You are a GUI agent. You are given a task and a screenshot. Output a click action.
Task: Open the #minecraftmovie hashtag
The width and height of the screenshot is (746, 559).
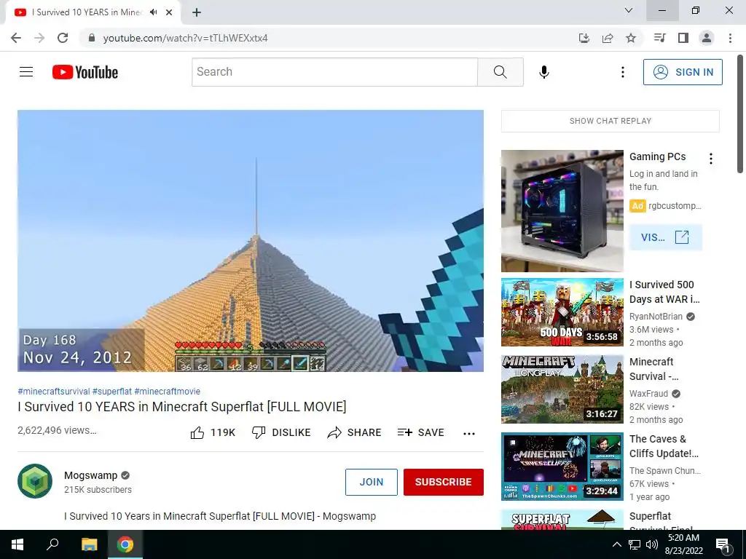pos(167,391)
